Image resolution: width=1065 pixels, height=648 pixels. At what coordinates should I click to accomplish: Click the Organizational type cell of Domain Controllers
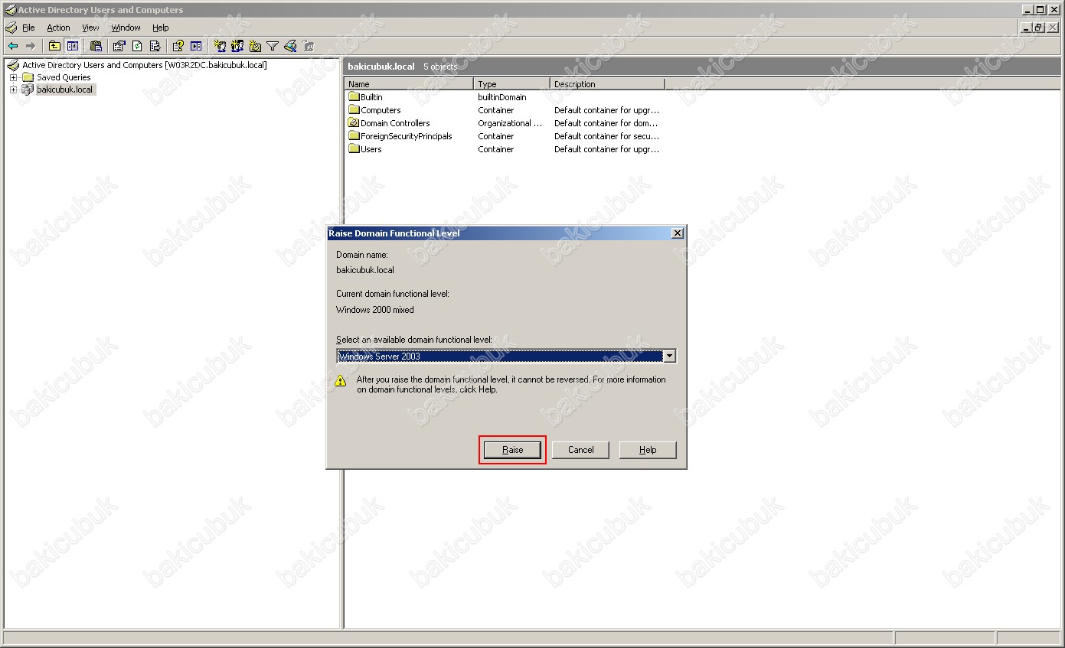coord(510,123)
